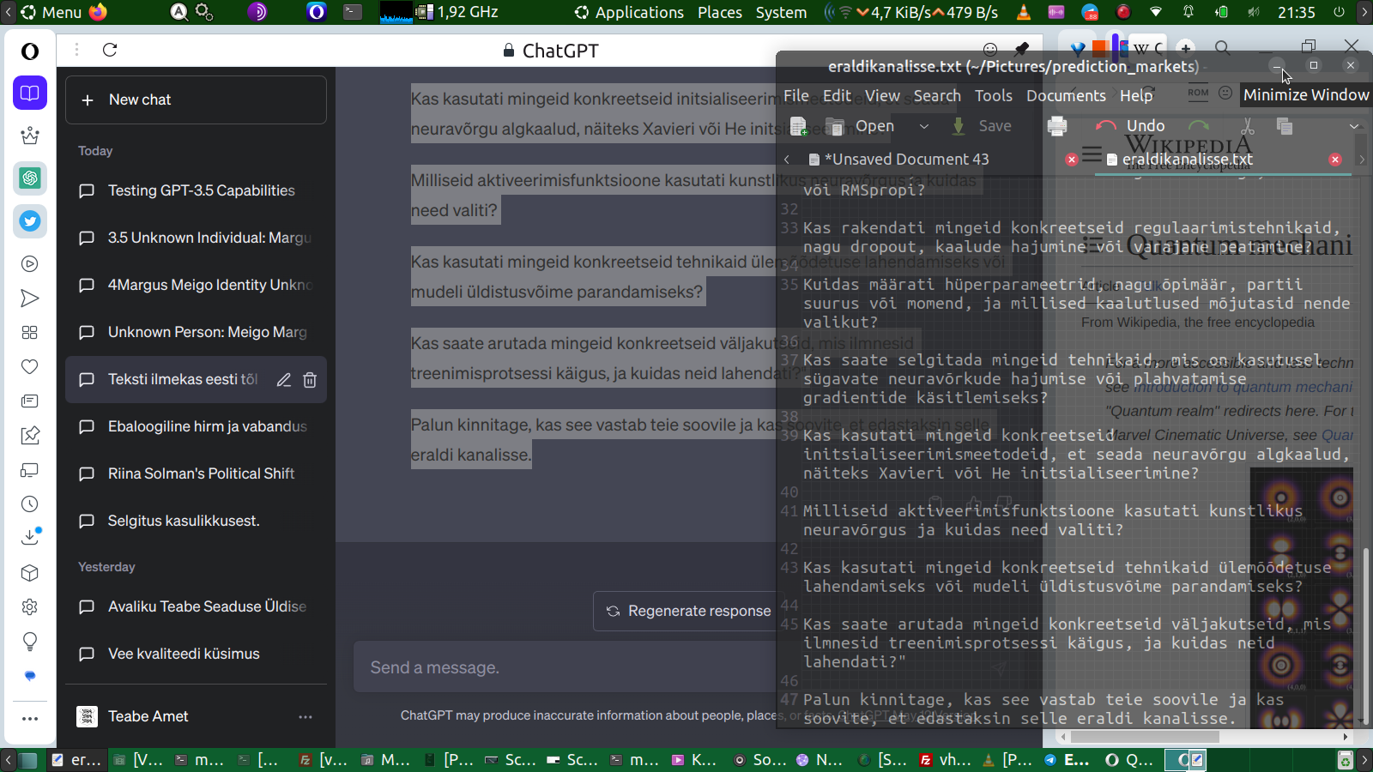Image resolution: width=1373 pixels, height=772 pixels.
Task: Reload the ChatGPT panel
Action: 110,50
